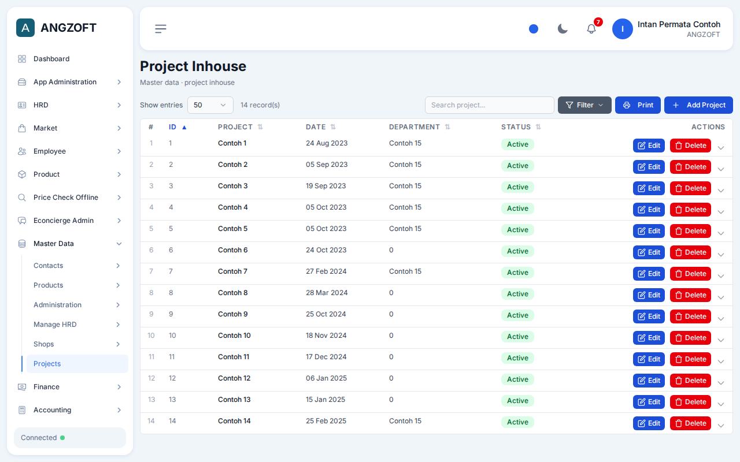The width and height of the screenshot is (740, 462).
Task: Collapse Master Data menu chevron
Action: click(x=119, y=244)
